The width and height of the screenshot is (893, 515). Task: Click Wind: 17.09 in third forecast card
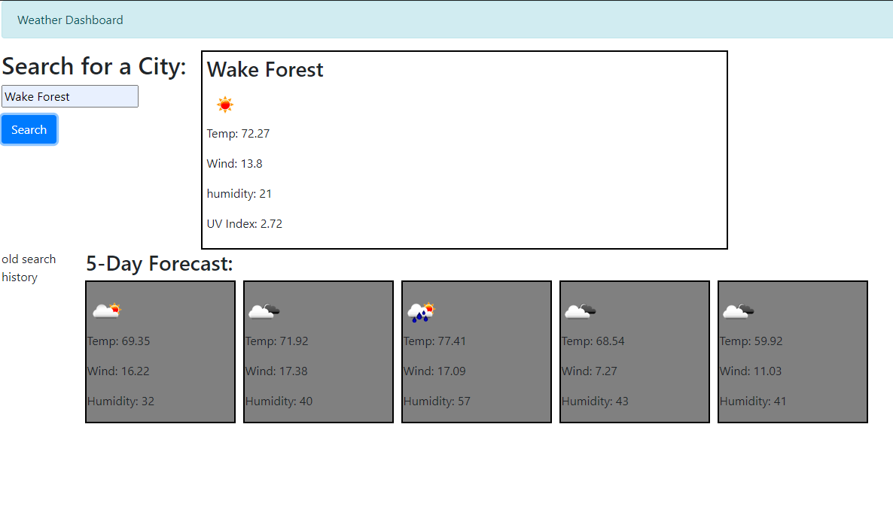tap(434, 371)
